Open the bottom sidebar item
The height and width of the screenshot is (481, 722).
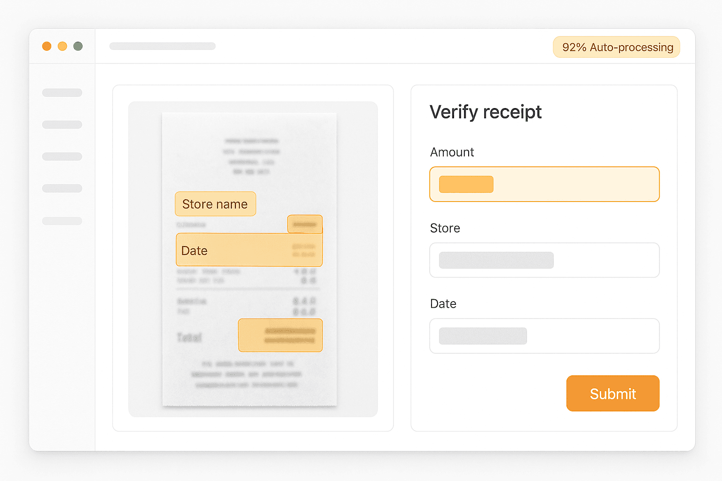(x=62, y=221)
